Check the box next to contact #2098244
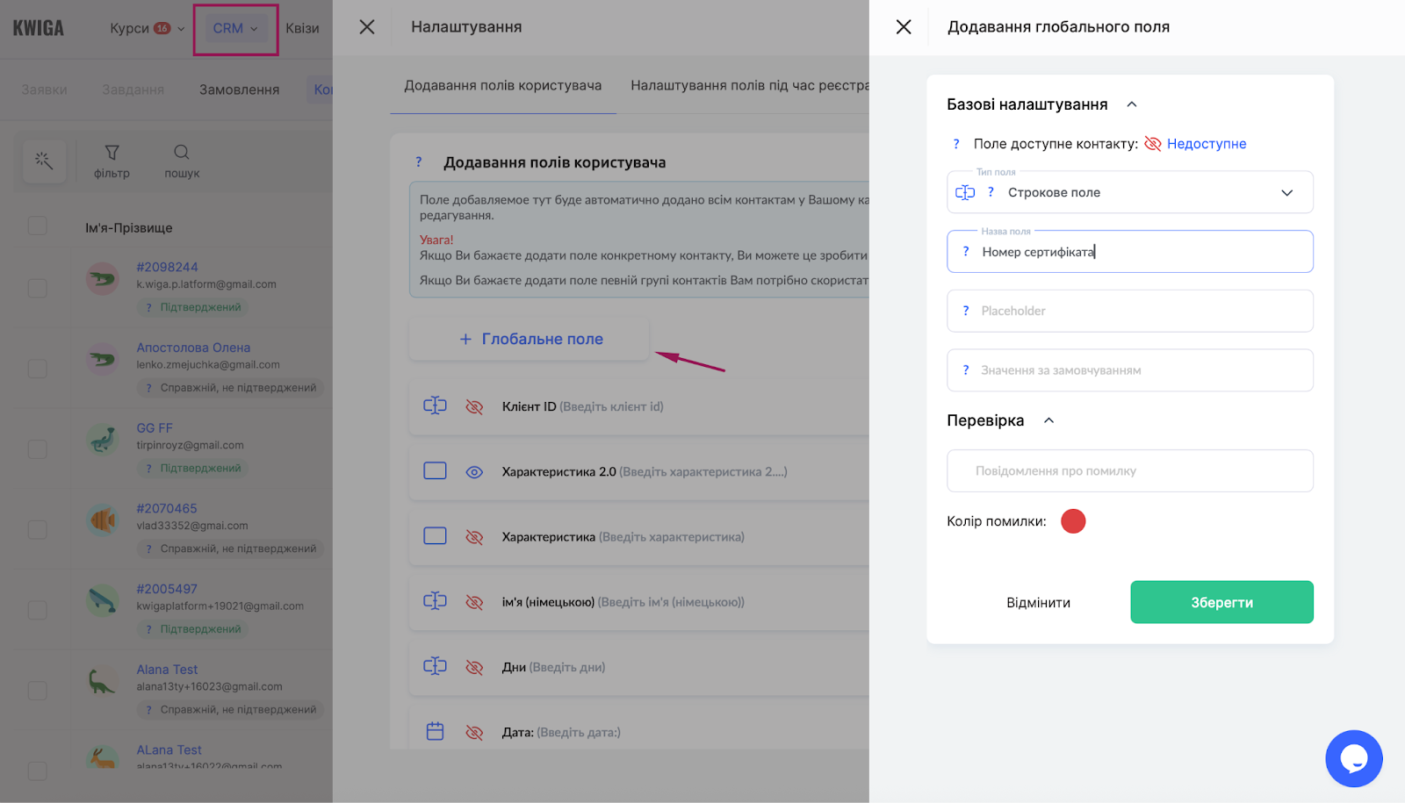 [x=37, y=288]
